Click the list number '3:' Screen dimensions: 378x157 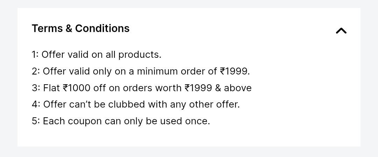(x=36, y=88)
